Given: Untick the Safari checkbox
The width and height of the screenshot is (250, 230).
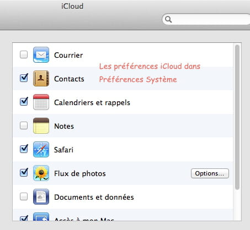Looking at the screenshot, I should point(24,149).
